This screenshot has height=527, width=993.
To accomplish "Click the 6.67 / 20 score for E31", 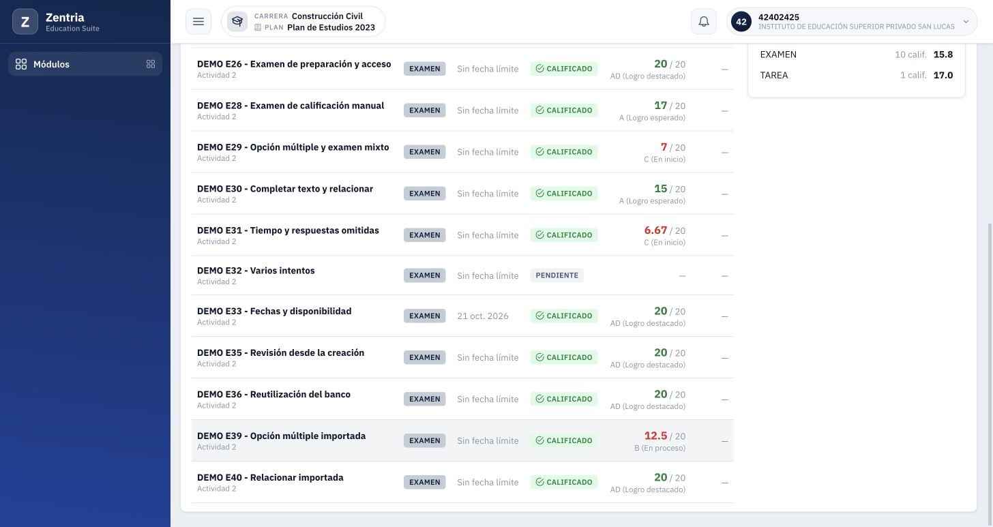I will point(665,230).
